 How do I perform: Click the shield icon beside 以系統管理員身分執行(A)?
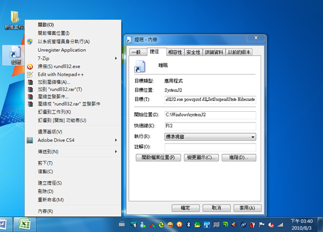point(30,42)
